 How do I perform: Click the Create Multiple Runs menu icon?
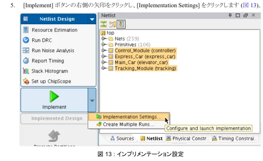99,124
